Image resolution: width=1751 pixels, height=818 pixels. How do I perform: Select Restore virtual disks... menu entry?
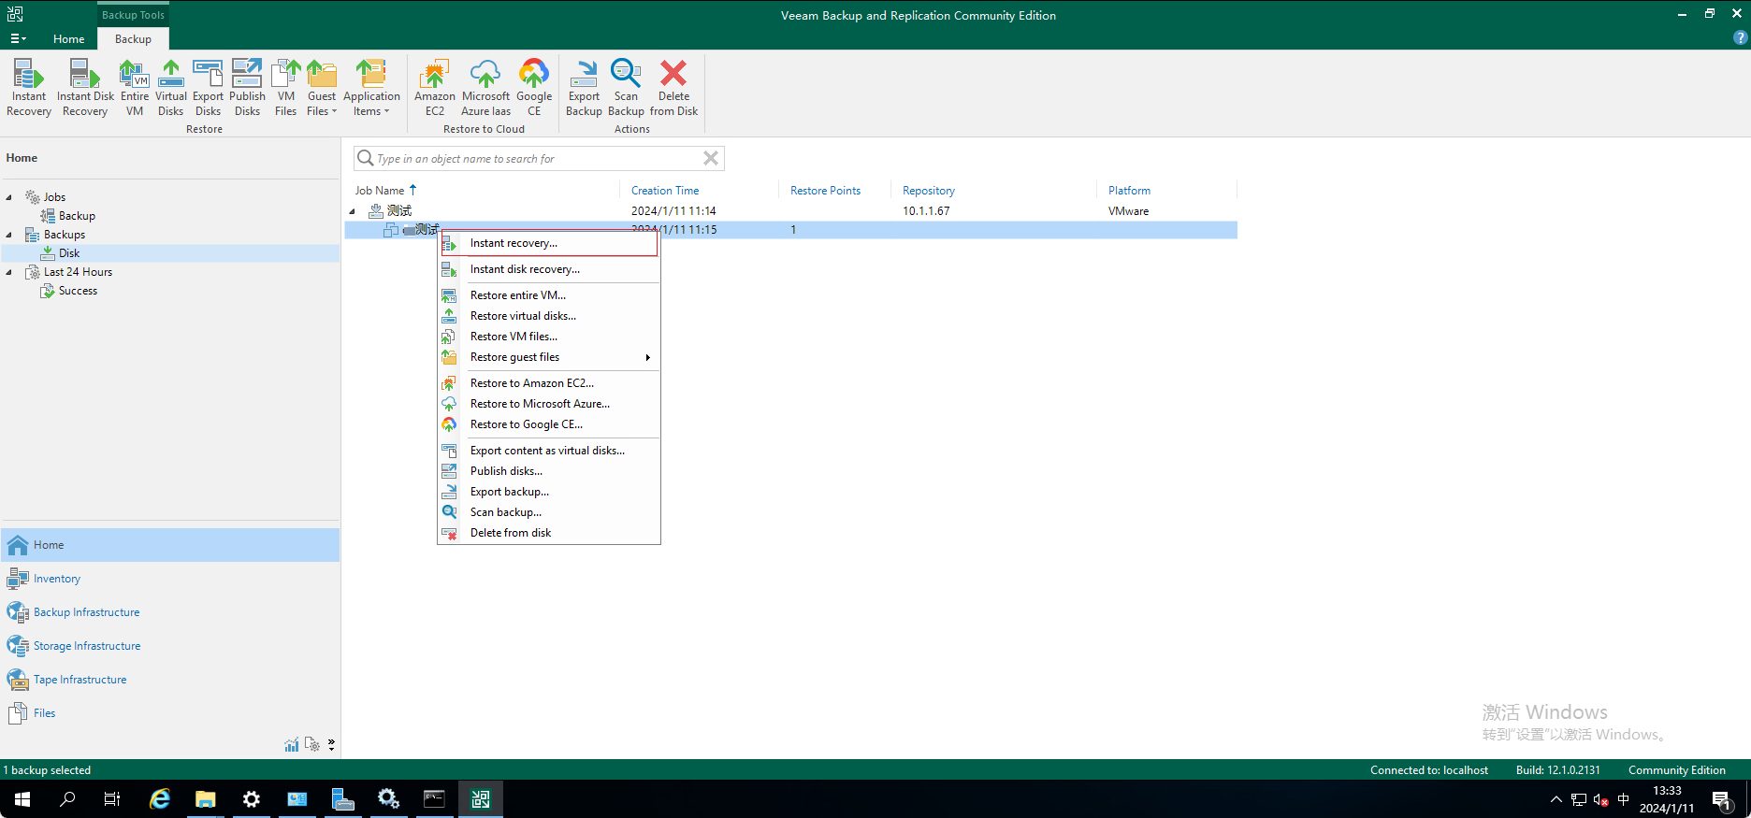[550, 316]
